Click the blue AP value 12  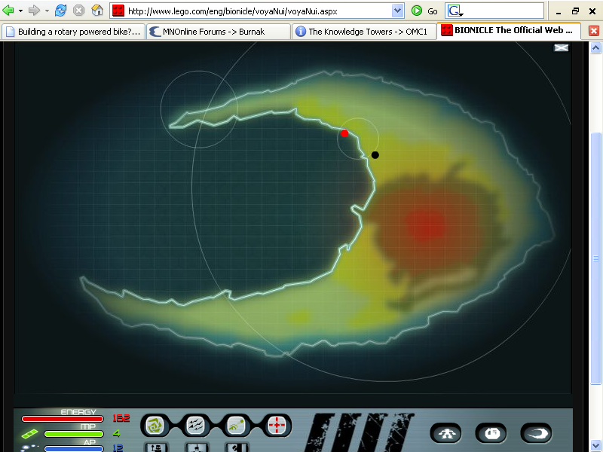(118, 448)
